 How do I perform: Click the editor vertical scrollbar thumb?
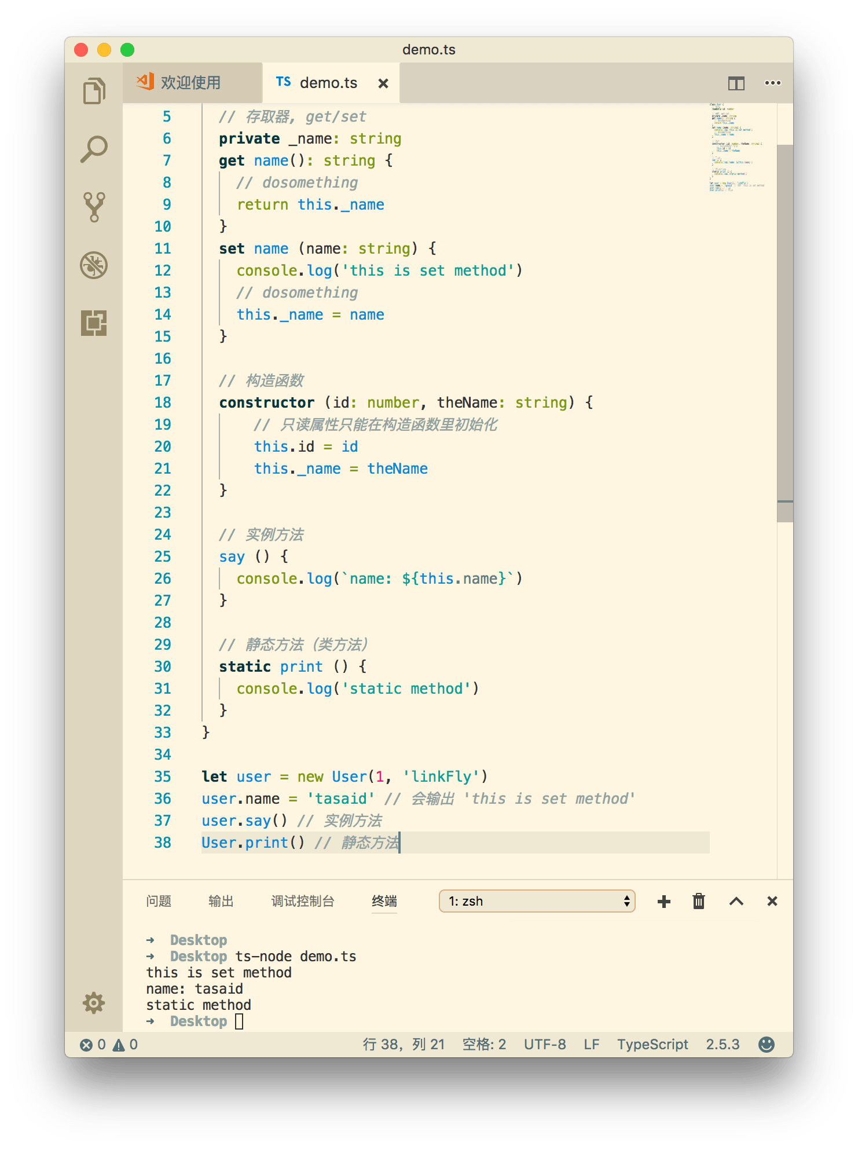pos(785,333)
